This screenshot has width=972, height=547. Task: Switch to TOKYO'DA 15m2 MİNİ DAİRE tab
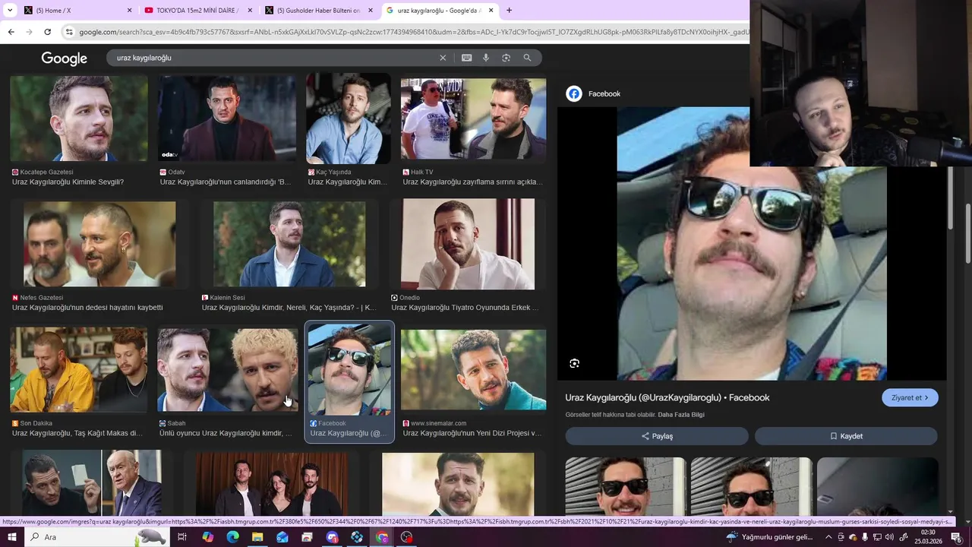197,11
